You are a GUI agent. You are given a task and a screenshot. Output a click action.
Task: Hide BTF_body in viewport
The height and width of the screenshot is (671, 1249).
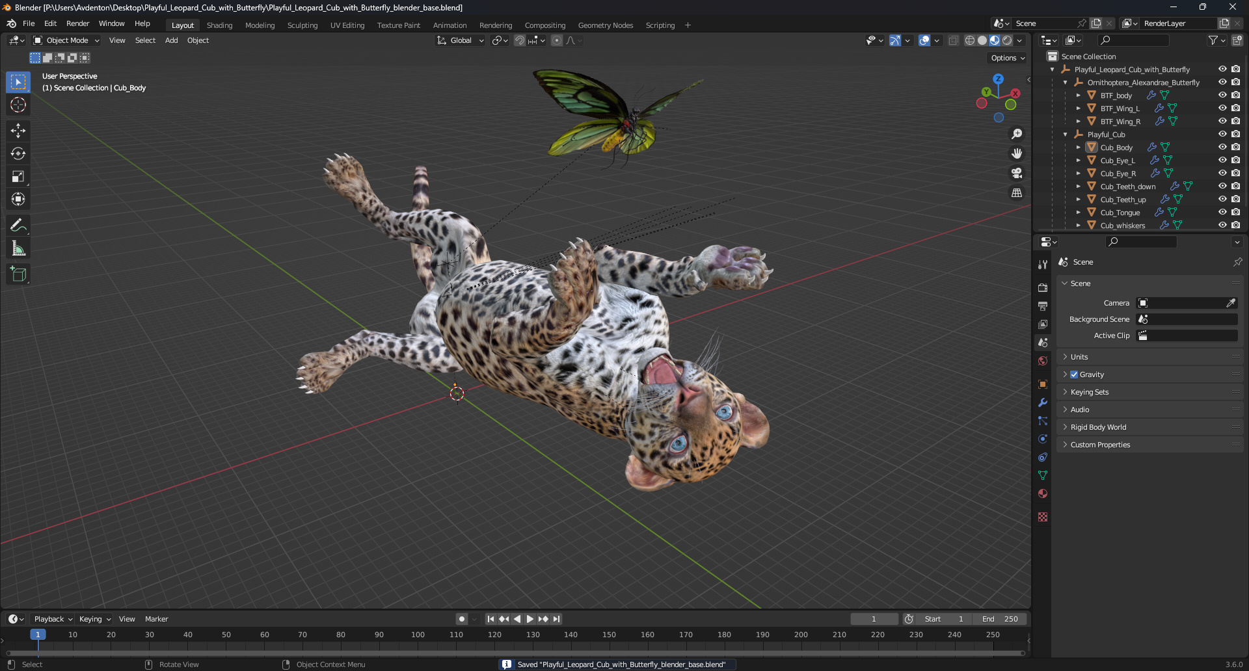[x=1222, y=95]
